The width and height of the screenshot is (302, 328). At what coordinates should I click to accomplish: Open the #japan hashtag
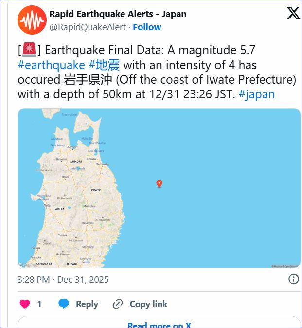tap(257, 94)
